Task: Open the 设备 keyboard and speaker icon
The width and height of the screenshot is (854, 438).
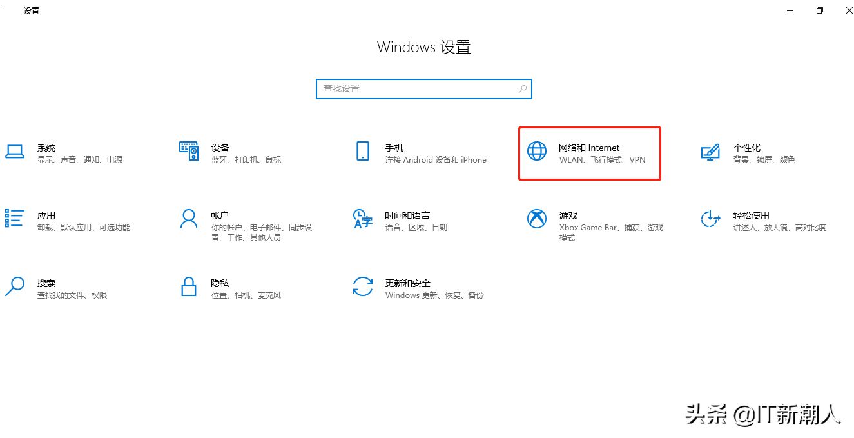Action: [x=189, y=151]
